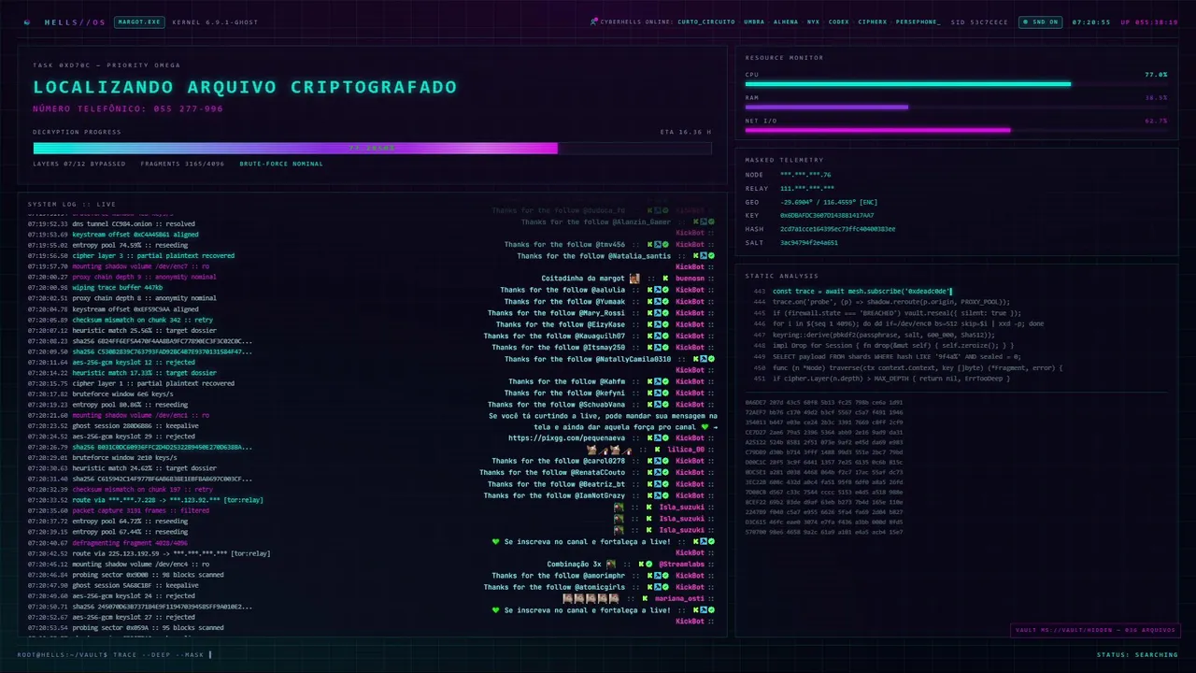Click the GEO coordinates value
Screen dimensions: 1196x673
829,202
